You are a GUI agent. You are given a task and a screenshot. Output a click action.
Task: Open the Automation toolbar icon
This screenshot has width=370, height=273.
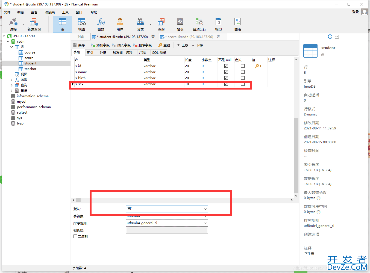[199, 24]
